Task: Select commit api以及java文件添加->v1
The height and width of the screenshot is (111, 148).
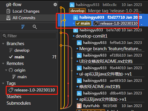Action: [110, 96]
